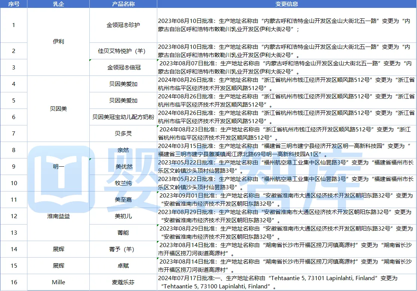The height and width of the screenshot is (291, 417).
Task: Click product name 麦蔻乐芬
Action: point(123,282)
